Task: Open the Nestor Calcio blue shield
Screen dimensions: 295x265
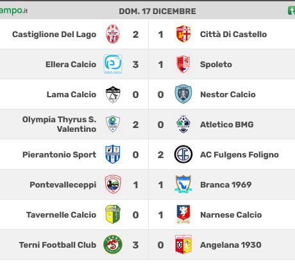Action: (x=183, y=94)
